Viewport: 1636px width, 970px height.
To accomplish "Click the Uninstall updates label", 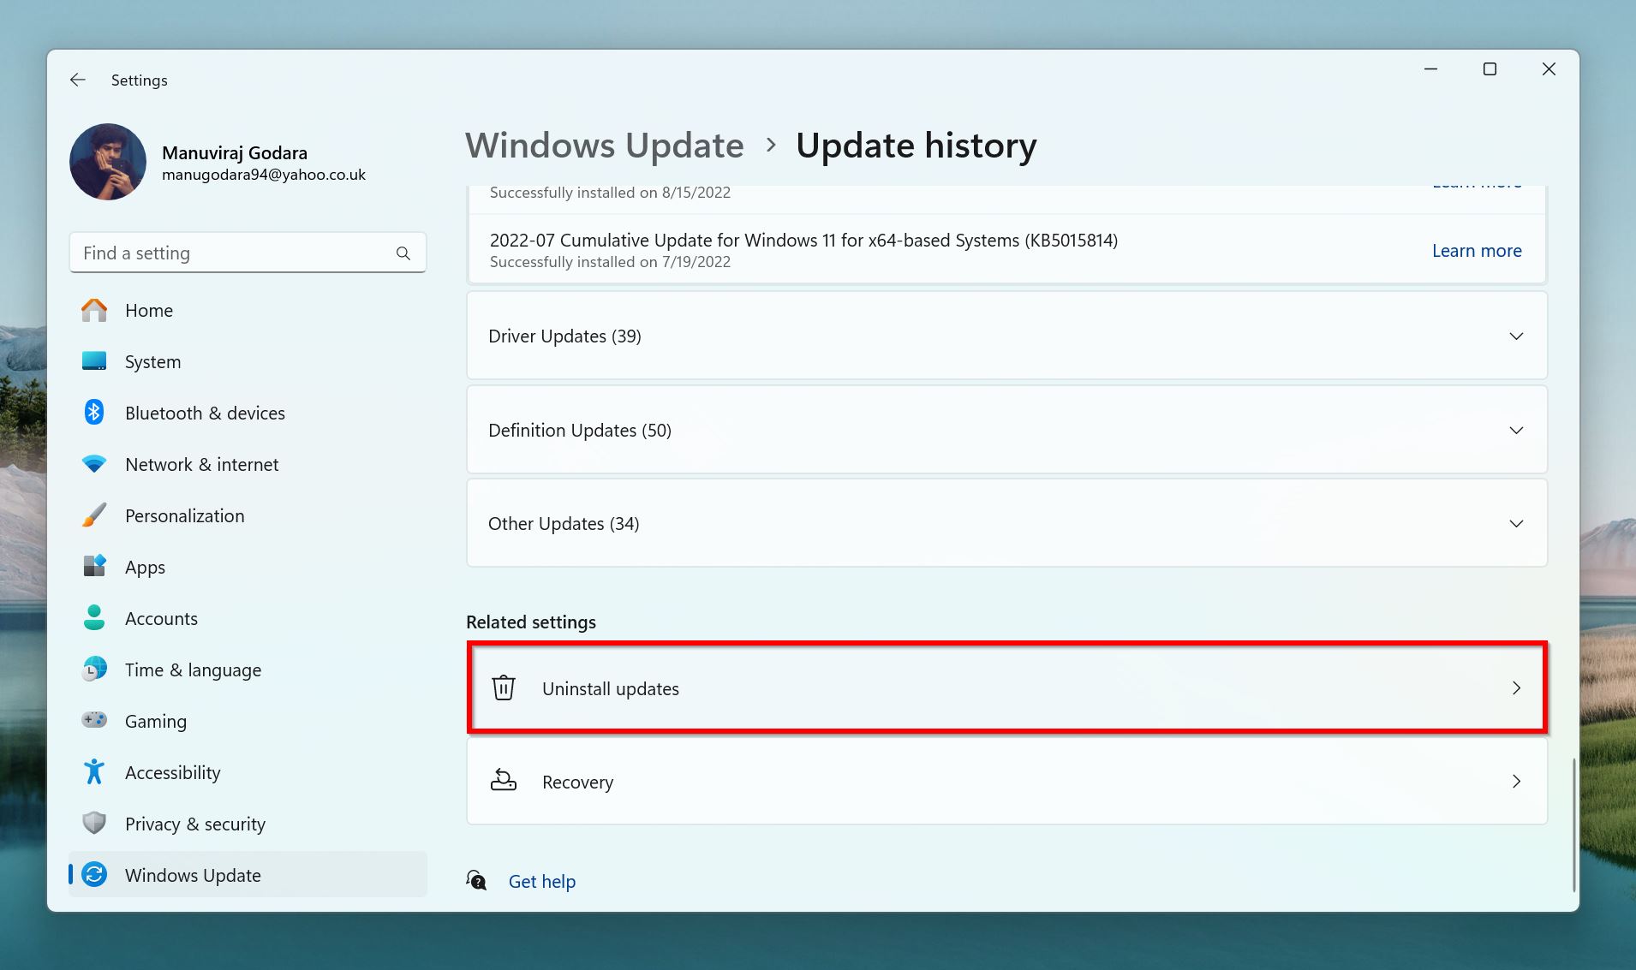I will 611,688.
